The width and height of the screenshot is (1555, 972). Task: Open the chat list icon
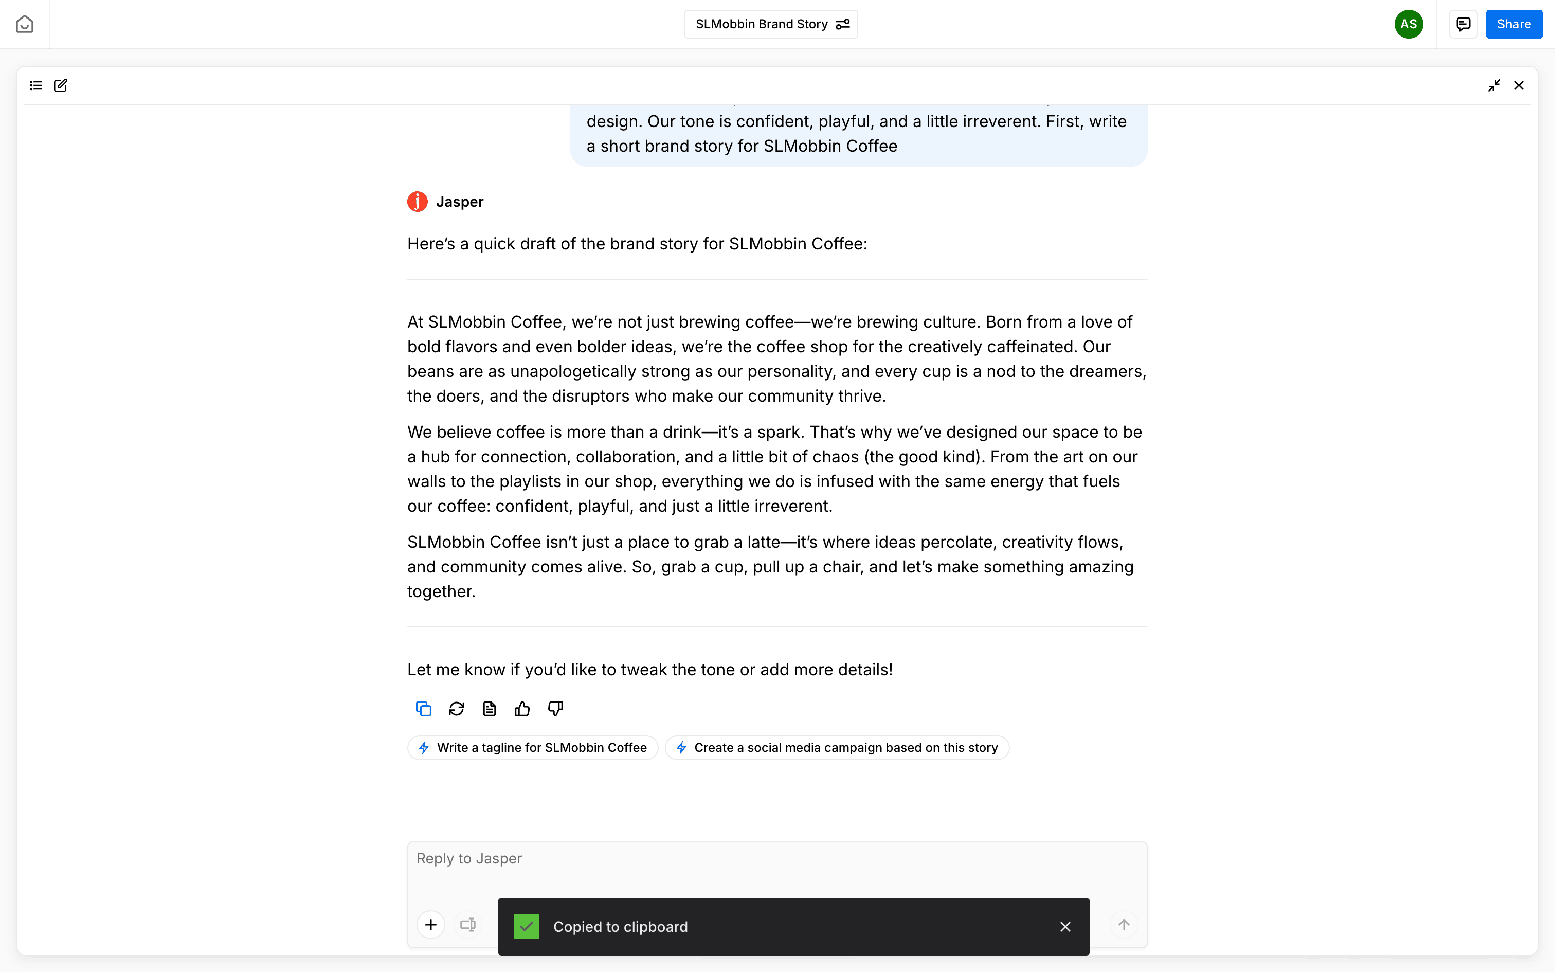click(36, 85)
